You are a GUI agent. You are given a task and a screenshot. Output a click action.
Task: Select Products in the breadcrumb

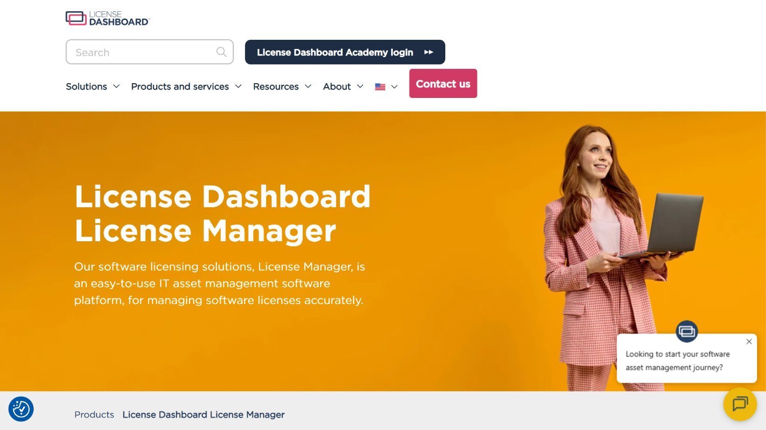(94, 414)
